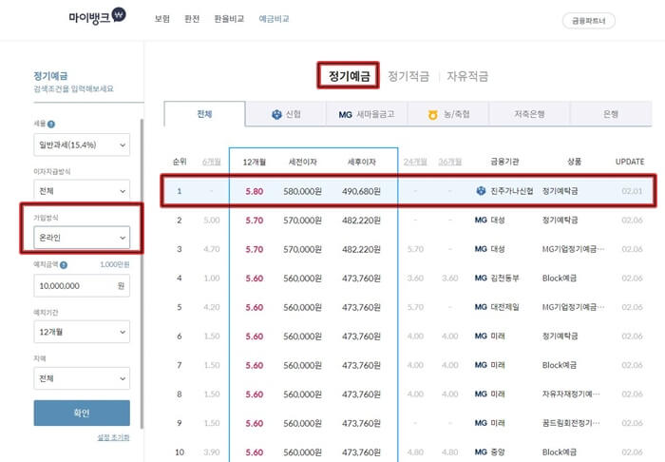Viewport: 665px width, 462px height.
Task: Click 꿈드림회전정기 product in rank 9 row
Action: coord(571,423)
